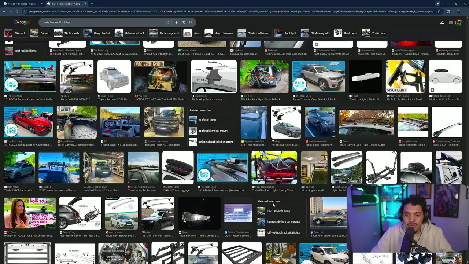
Task: Open DIY Bike Rack Light Bar image
Action: 264,77
